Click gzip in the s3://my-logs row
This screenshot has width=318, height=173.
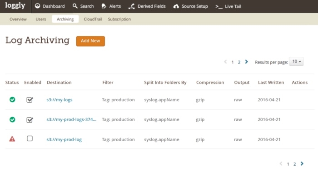(200, 100)
